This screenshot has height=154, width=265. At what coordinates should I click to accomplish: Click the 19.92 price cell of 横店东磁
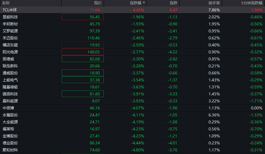pos(83,45)
